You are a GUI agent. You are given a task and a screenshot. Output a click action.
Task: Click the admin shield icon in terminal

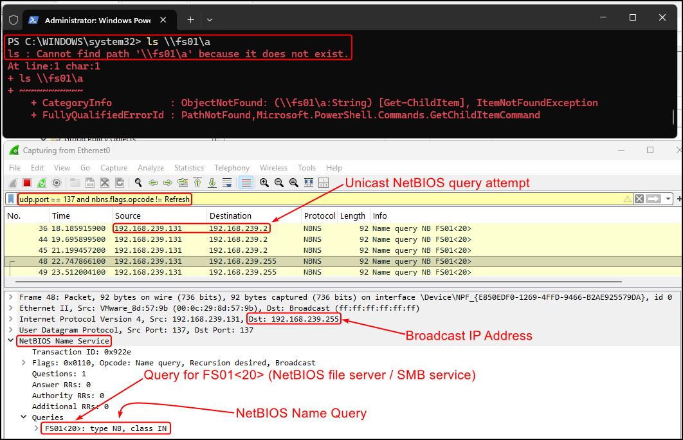14,20
